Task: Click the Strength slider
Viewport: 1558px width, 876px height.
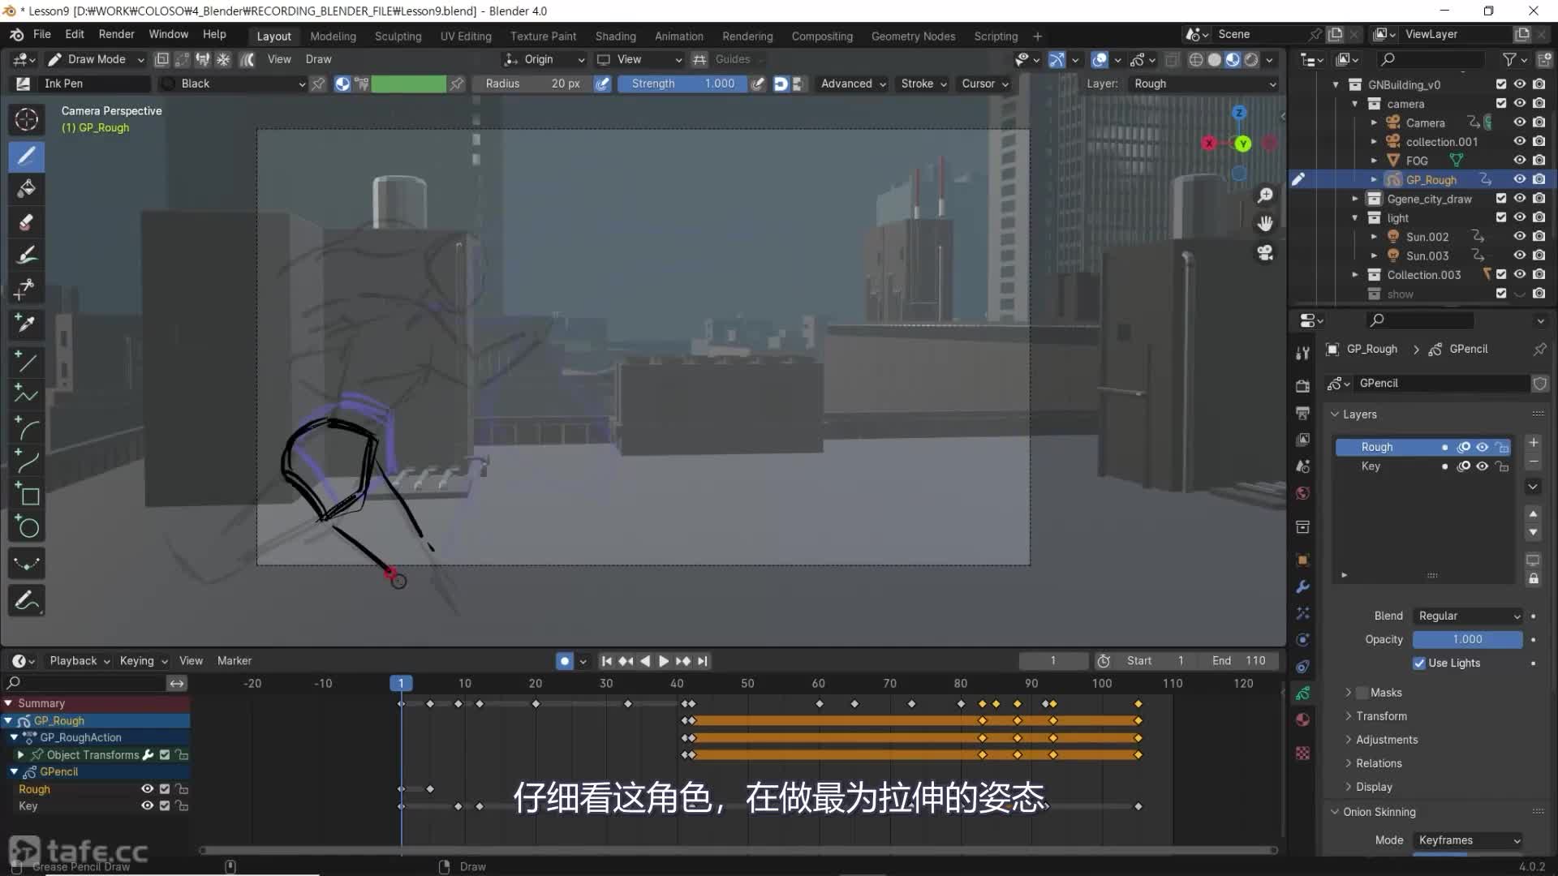Action: click(682, 84)
